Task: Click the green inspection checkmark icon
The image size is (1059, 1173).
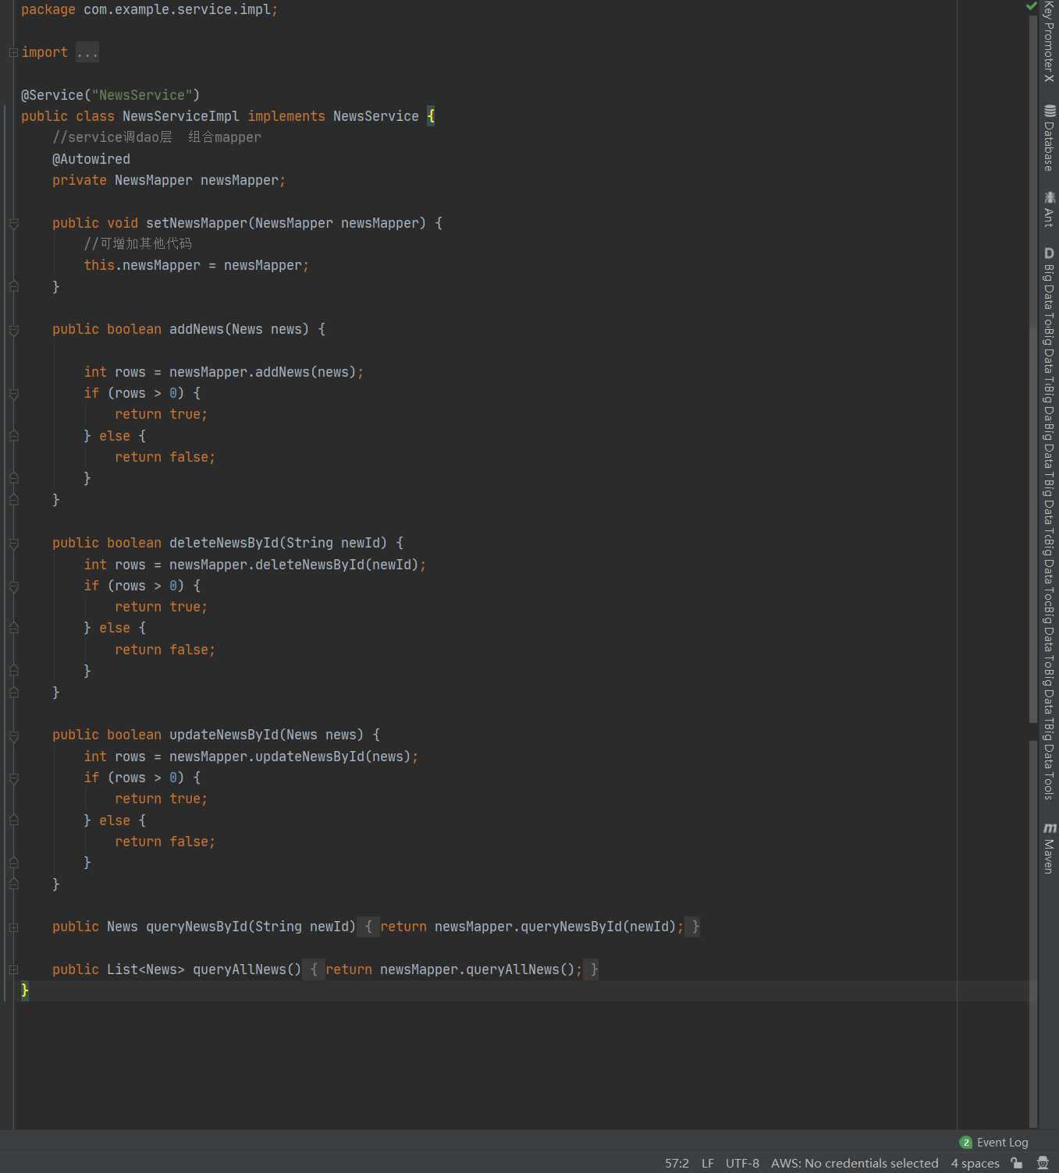Action: pos(1031,6)
